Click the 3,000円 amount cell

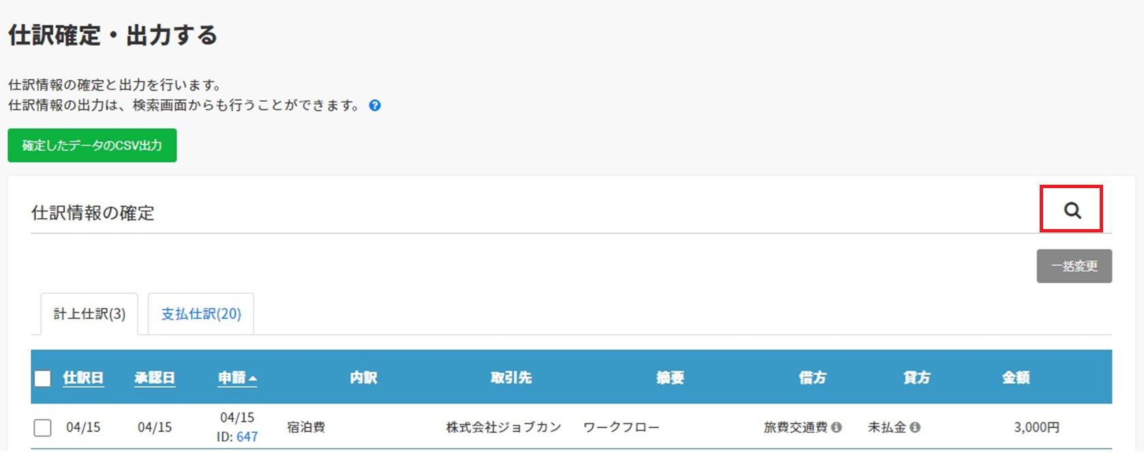[1036, 427]
